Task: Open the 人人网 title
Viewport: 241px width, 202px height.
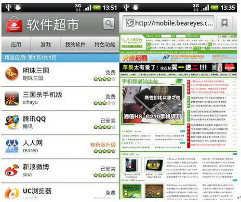Action: [x=33, y=143]
